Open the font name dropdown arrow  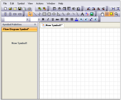click(27, 19)
